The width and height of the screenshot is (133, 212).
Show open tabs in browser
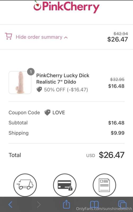122,204
